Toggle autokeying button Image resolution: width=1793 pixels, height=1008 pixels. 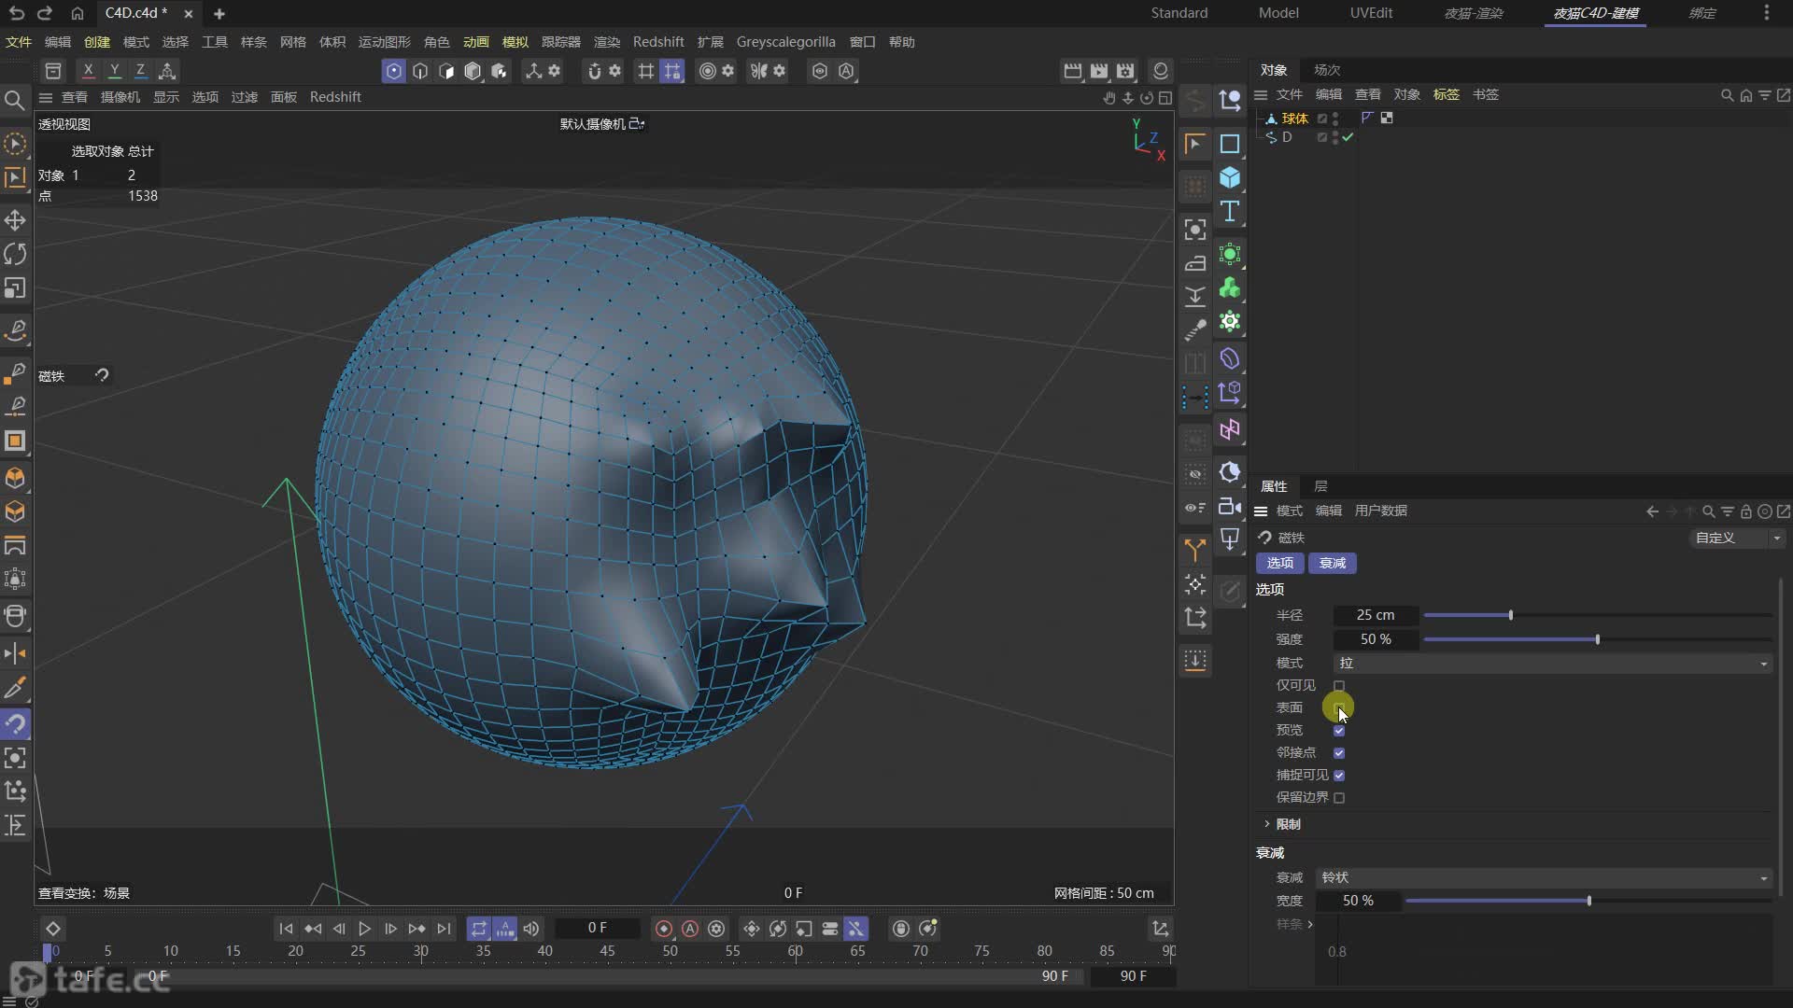690,929
